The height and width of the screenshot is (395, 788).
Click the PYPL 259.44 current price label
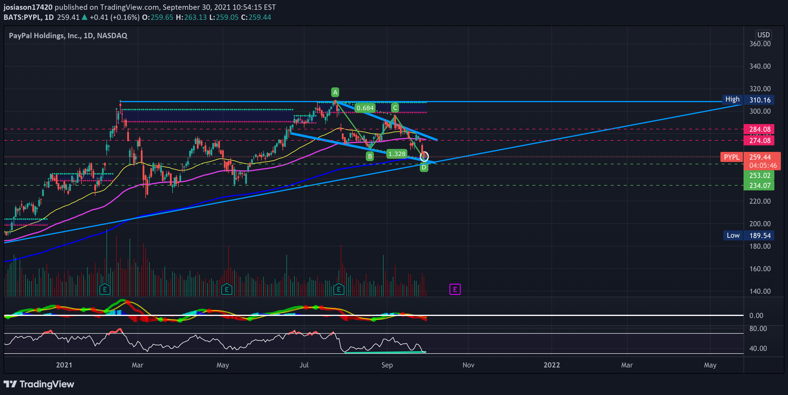coord(750,157)
